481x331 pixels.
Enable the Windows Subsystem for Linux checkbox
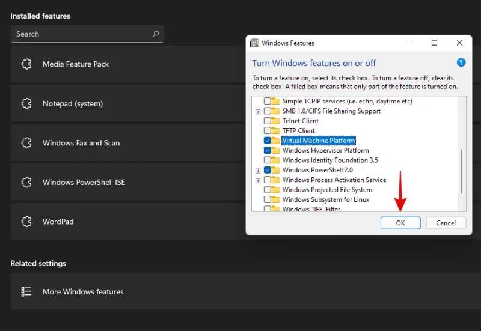pyautogui.click(x=268, y=199)
